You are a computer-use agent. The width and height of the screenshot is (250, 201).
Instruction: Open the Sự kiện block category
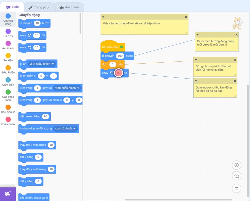[x=8, y=57]
